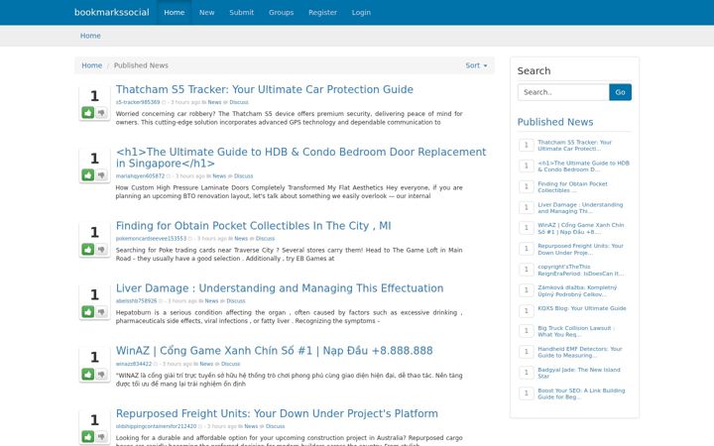Viewport: 714px width, 446px height.
Task: Open the Home tab in the navbar
Action: click(175, 12)
